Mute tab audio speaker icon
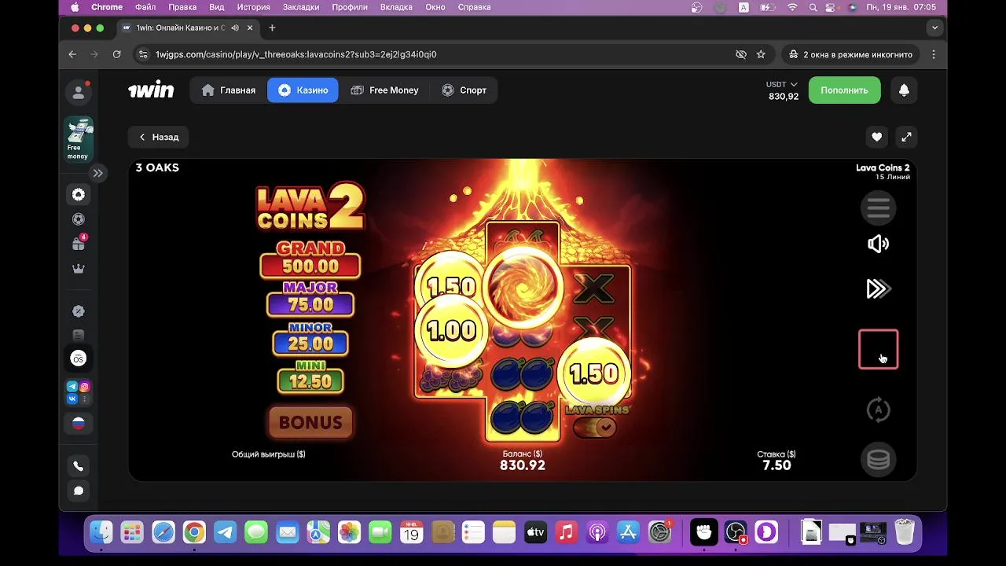Image resolution: width=1006 pixels, height=566 pixels. (235, 28)
